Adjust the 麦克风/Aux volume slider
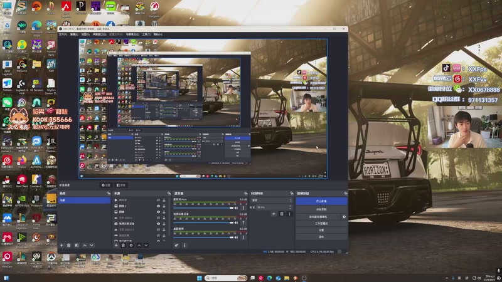 (203, 208)
